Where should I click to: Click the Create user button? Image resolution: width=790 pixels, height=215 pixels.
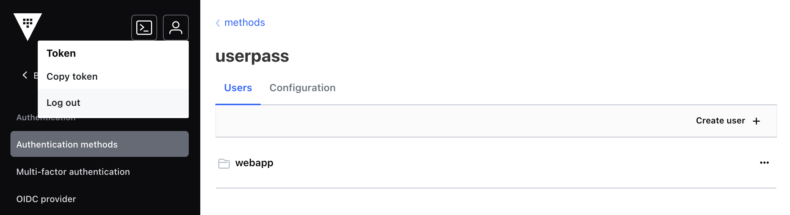point(728,121)
